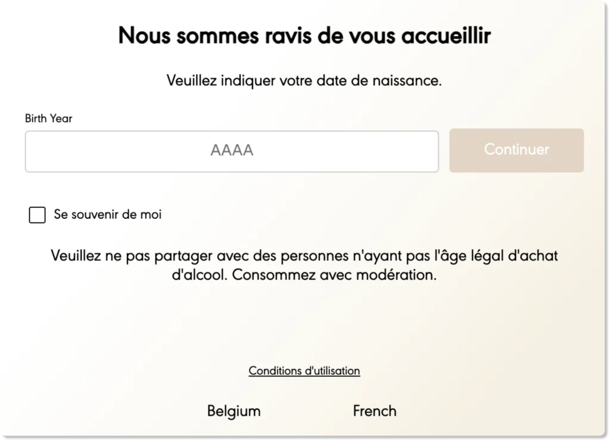The image size is (610, 441).
Task: Enable the Se souvenir de moi checkbox
Action: tap(38, 215)
